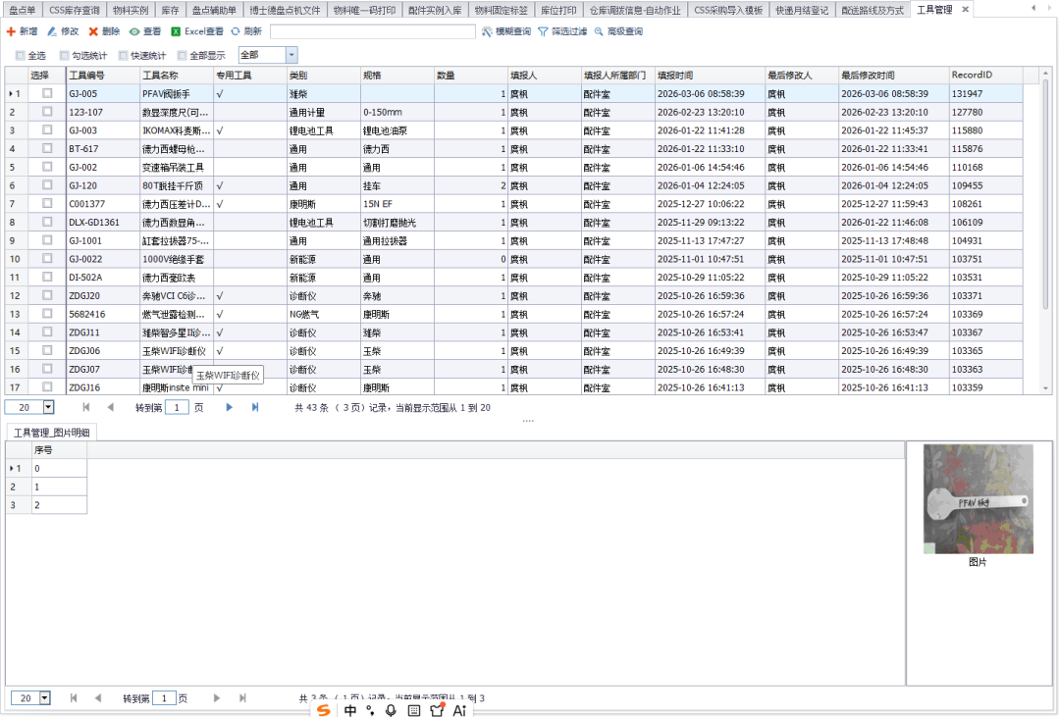Enable the 快速统计 checkbox

[x=123, y=55]
